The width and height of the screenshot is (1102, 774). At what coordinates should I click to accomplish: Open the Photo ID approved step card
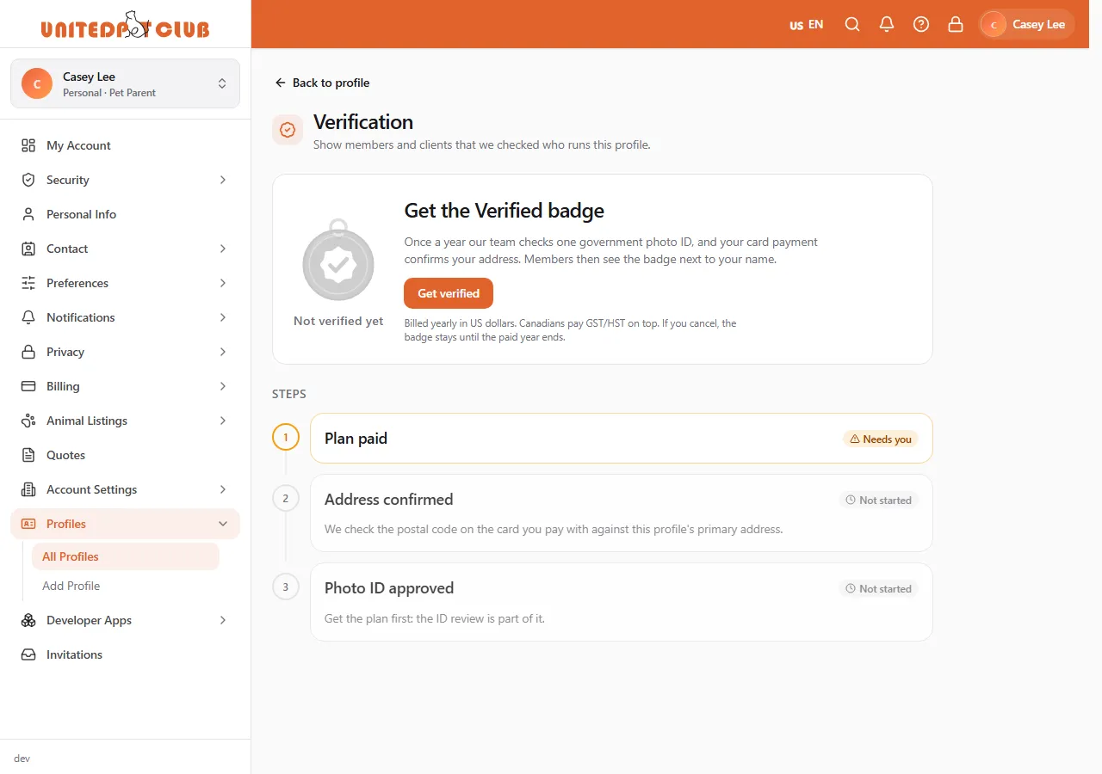pos(622,602)
